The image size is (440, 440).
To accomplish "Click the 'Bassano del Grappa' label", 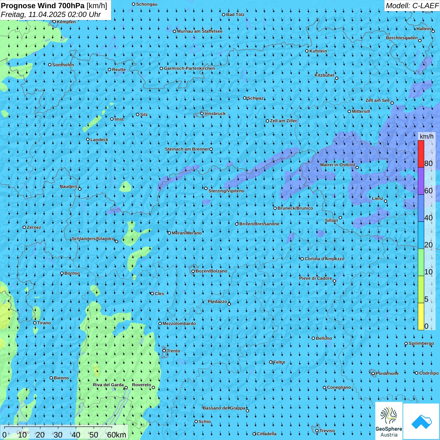I will [x=224, y=408].
